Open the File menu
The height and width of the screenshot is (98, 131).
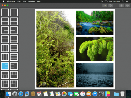[x=19, y=1]
